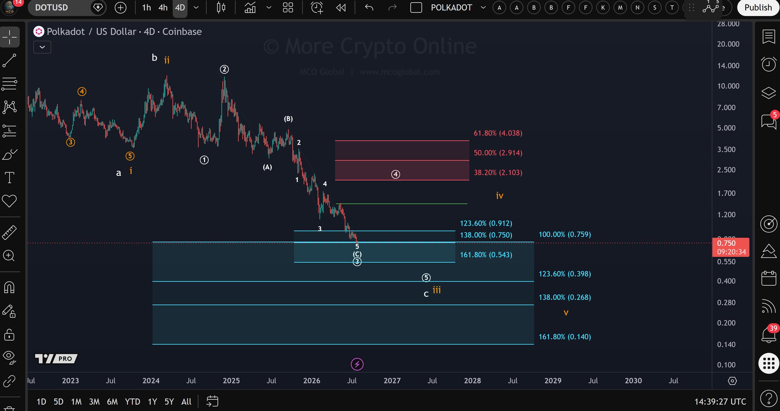This screenshot has height=411, width=780.
Task: Open the heart icons tool
Action: click(x=10, y=201)
